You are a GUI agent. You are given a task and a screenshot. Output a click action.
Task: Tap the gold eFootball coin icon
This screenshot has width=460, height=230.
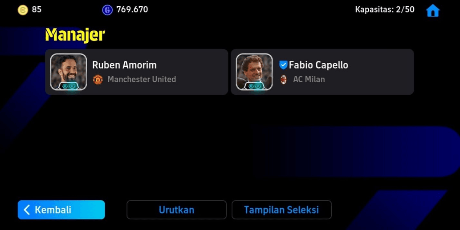click(23, 10)
